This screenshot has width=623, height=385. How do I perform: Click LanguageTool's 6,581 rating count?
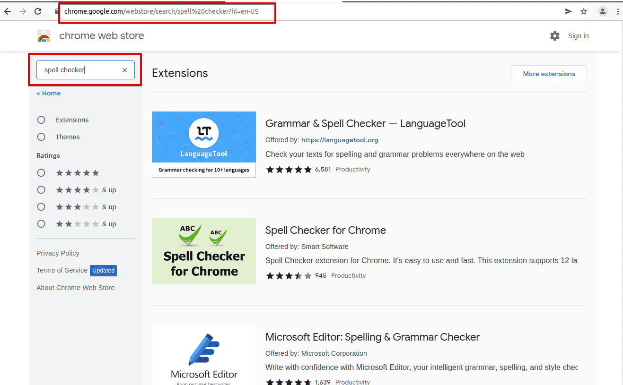(323, 169)
